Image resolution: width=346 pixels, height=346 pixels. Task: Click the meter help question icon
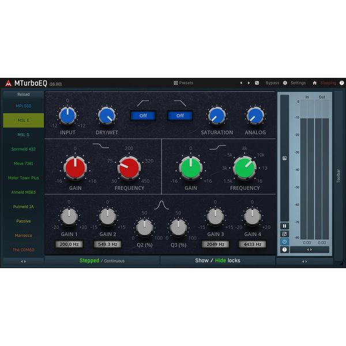coord(284,249)
